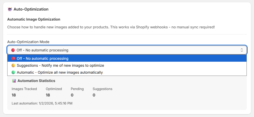
Task: Click the Shopify webhooks description text
Action: 111,27
